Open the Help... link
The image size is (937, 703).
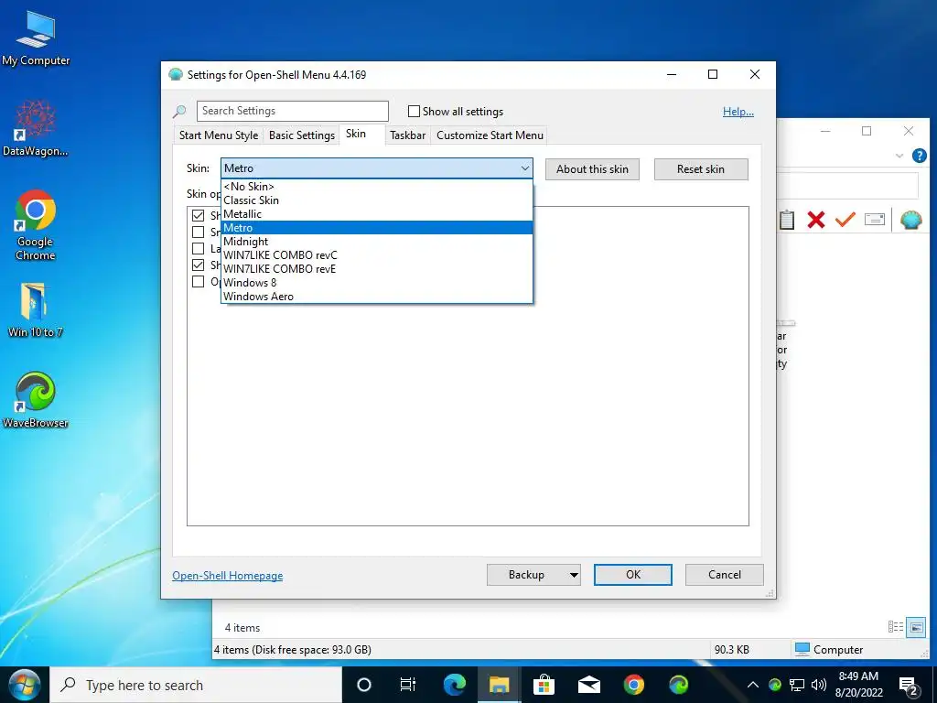pos(738,112)
